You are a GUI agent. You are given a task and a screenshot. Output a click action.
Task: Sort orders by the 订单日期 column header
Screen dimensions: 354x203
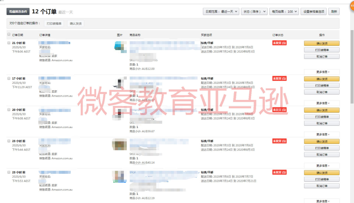click(x=18, y=35)
